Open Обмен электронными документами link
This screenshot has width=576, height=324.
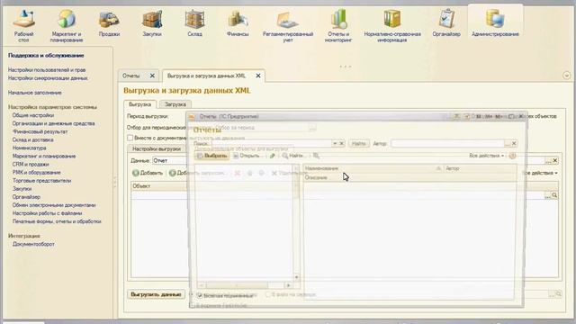(54, 205)
